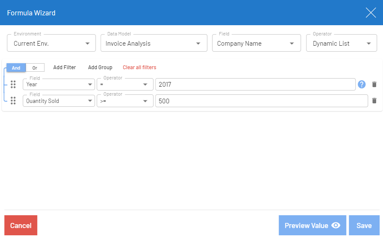The width and height of the screenshot is (383, 240).
Task: Delete the Quantity Sold filter row
Action: tap(374, 101)
